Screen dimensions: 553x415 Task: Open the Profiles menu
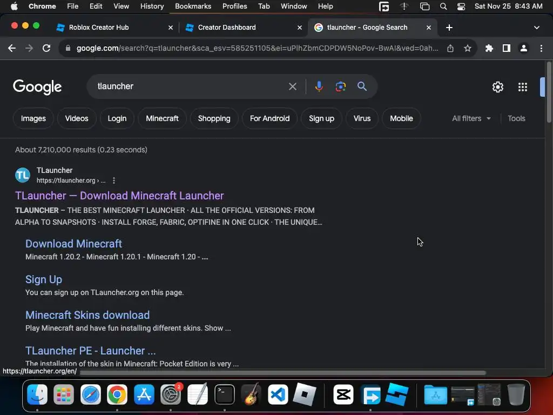[x=234, y=6]
